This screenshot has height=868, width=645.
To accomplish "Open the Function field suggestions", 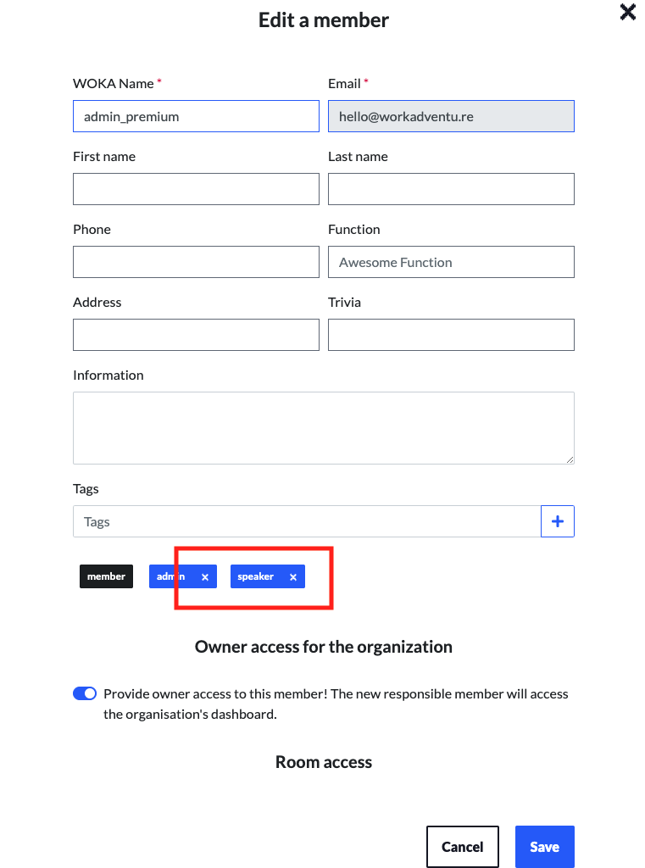I will [451, 262].
